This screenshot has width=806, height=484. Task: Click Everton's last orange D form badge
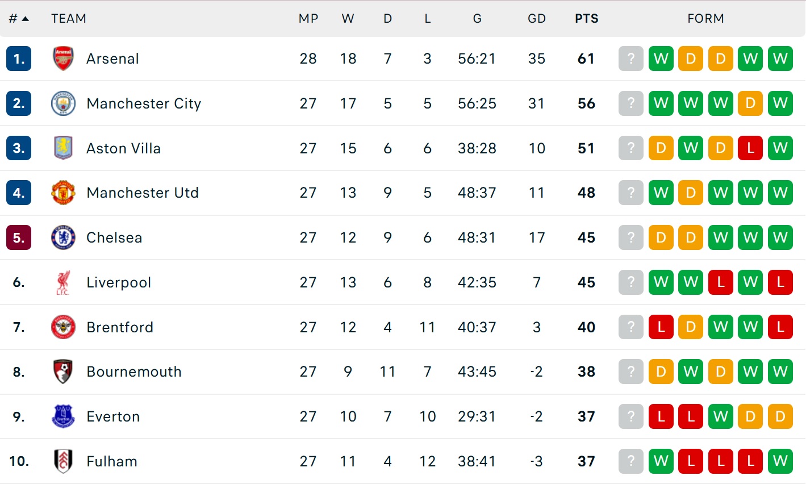click(x=780, y=416)
